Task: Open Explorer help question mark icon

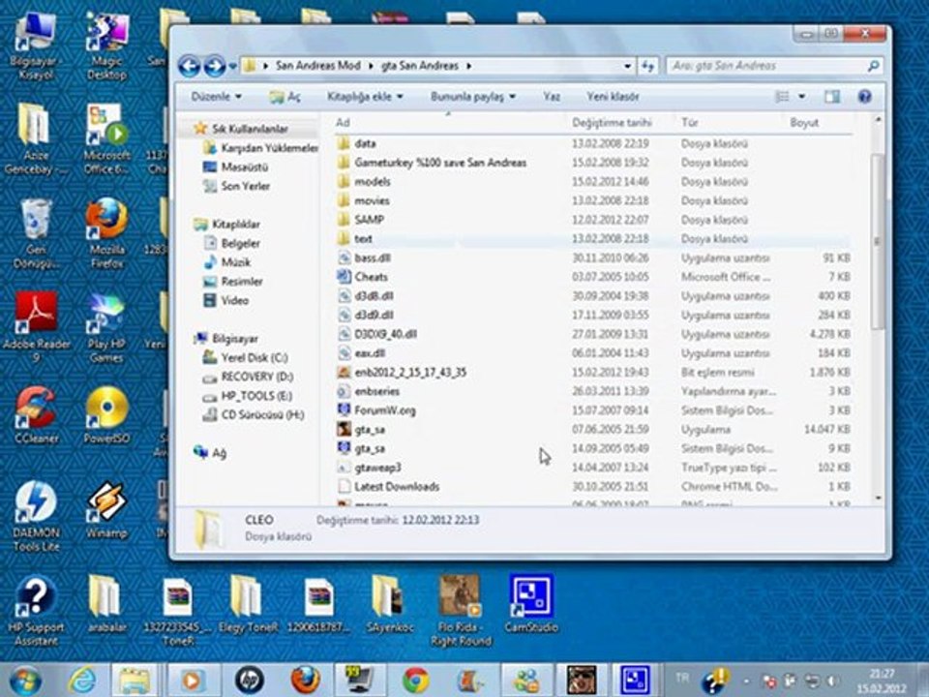Action: tap(864, 97)
